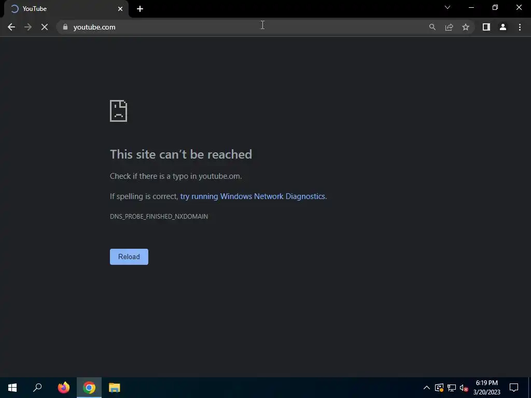Minimize the Chrome window
The width and height of the screenshot is (531, 398).
[471, 7]
